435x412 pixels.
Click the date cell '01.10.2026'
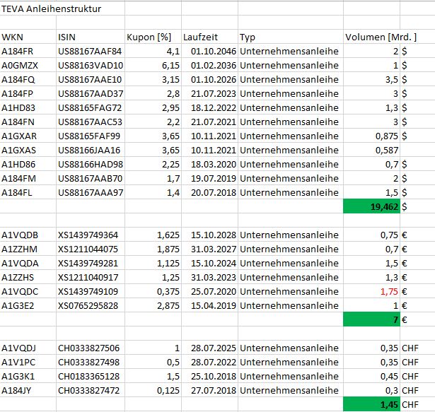click(x=209, y=79)
